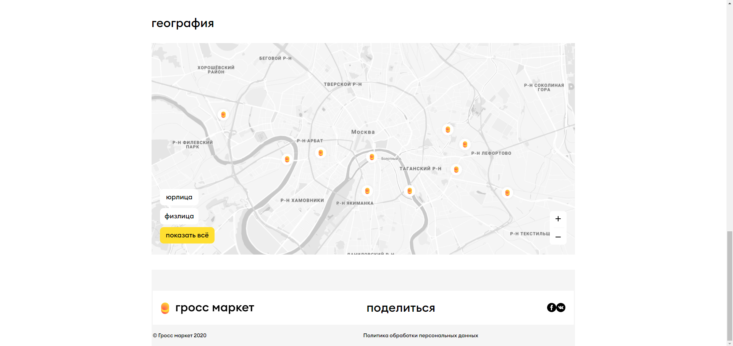Share via Facebook icon

click(x=551, y=308)
